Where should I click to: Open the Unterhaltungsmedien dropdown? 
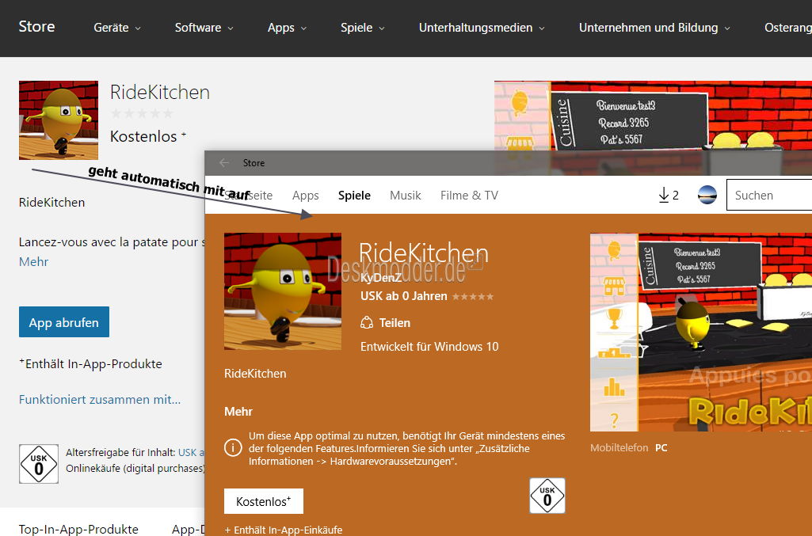(482, 28)
